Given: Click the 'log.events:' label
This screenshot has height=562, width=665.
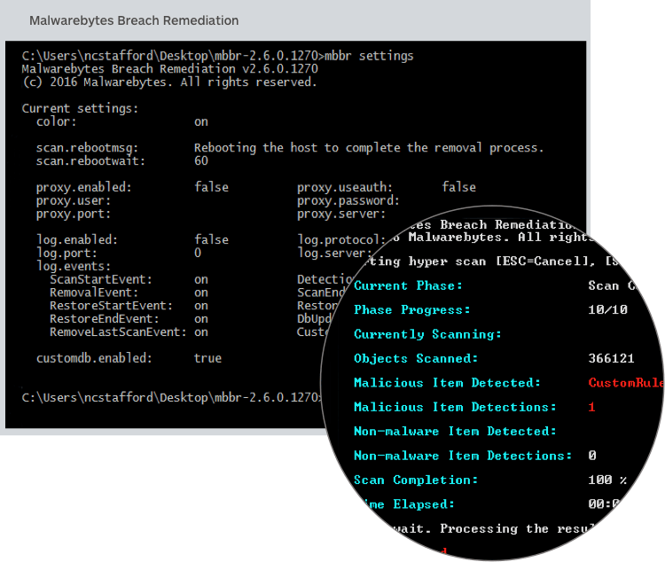Looking at the screenshot, I should coord(74,266).
